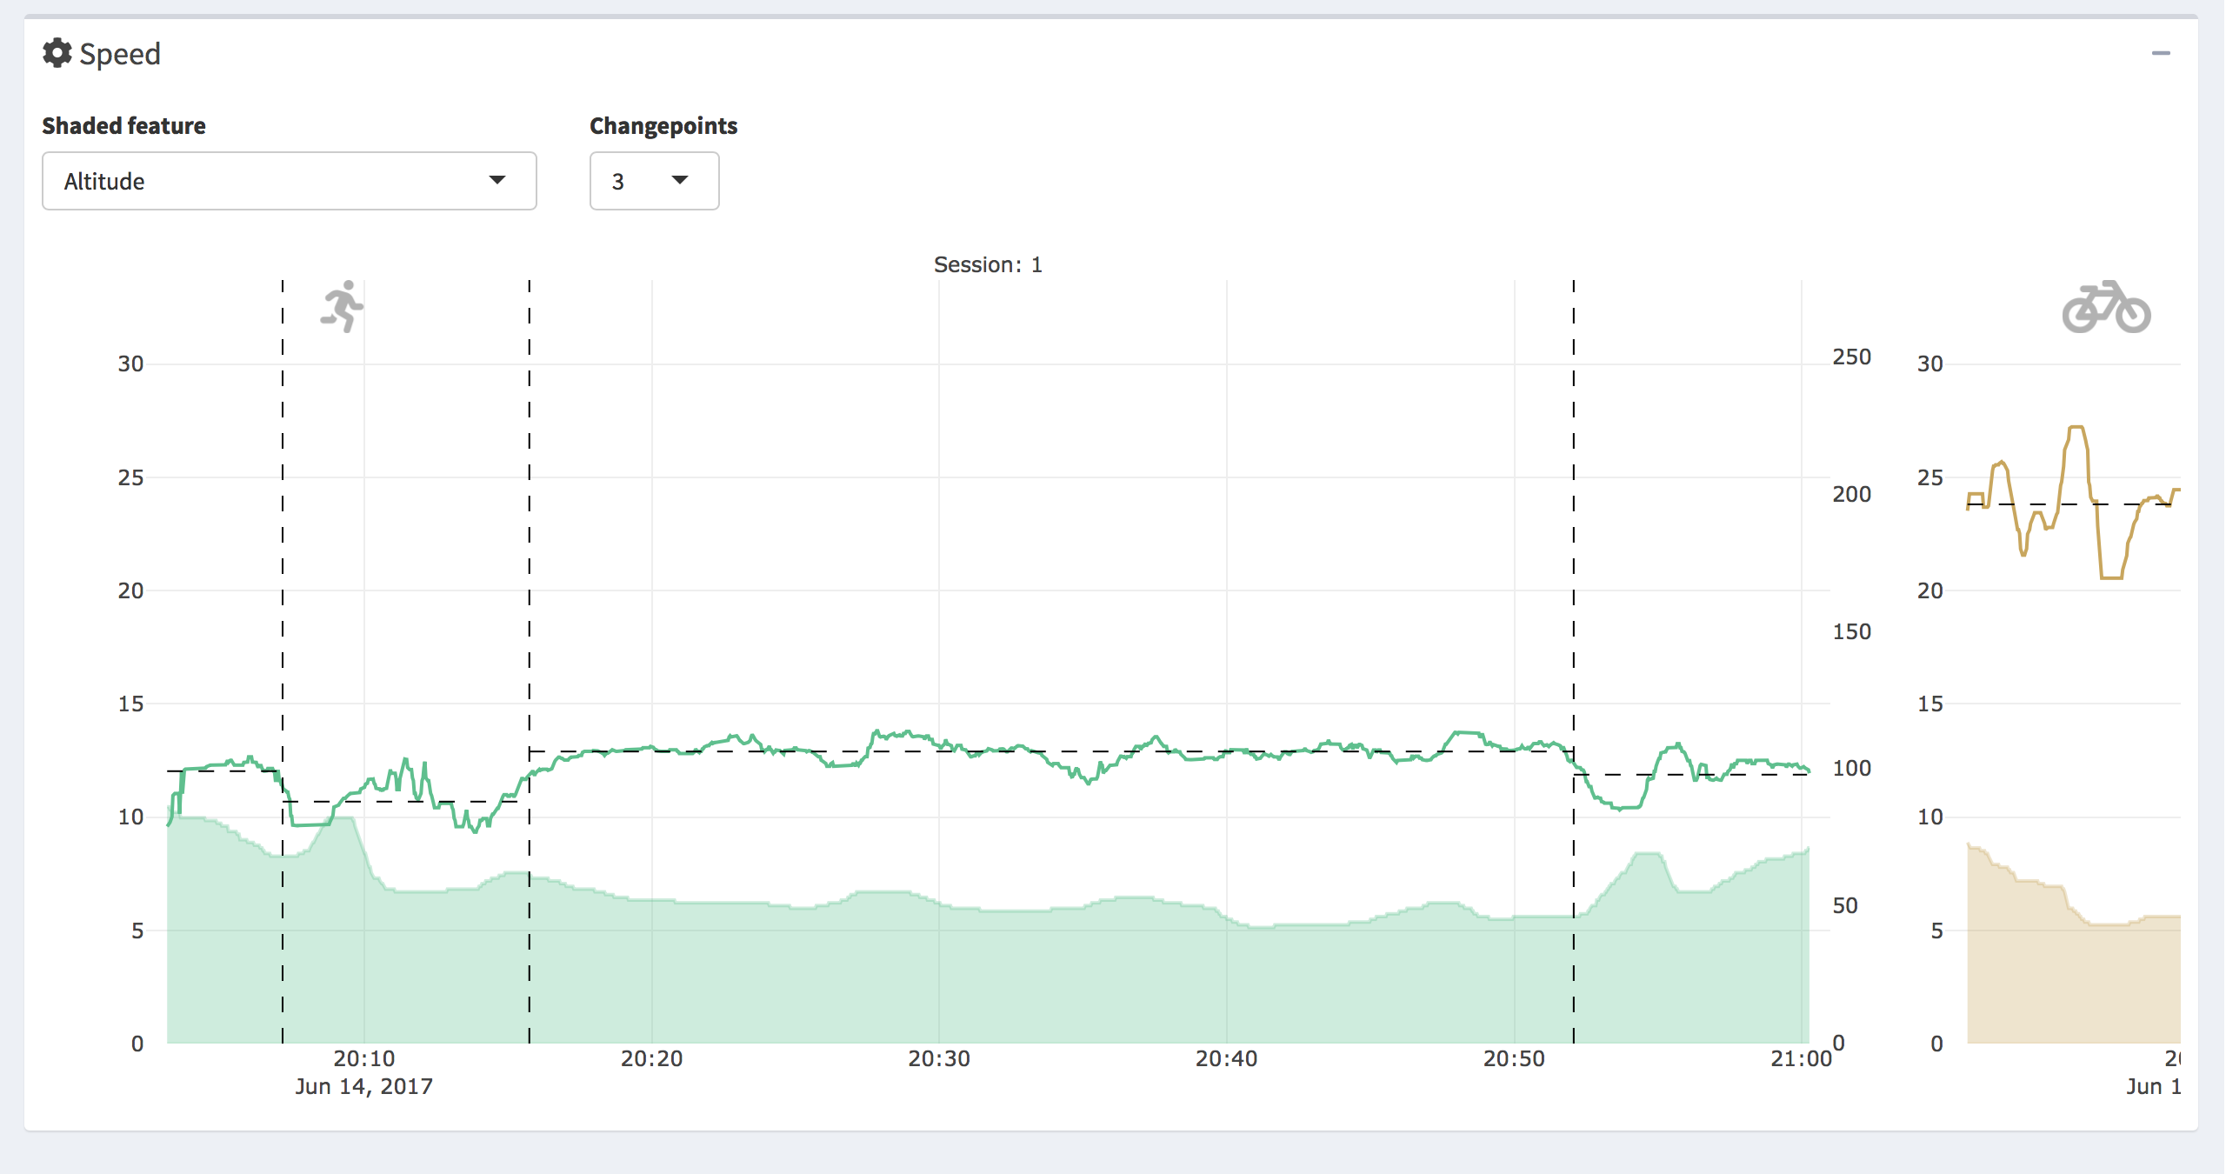The height and width of the screenshot is (1174, 2226).
Task: Collapse the Speed panel with minus button
Action: [x=2161, y=53]
